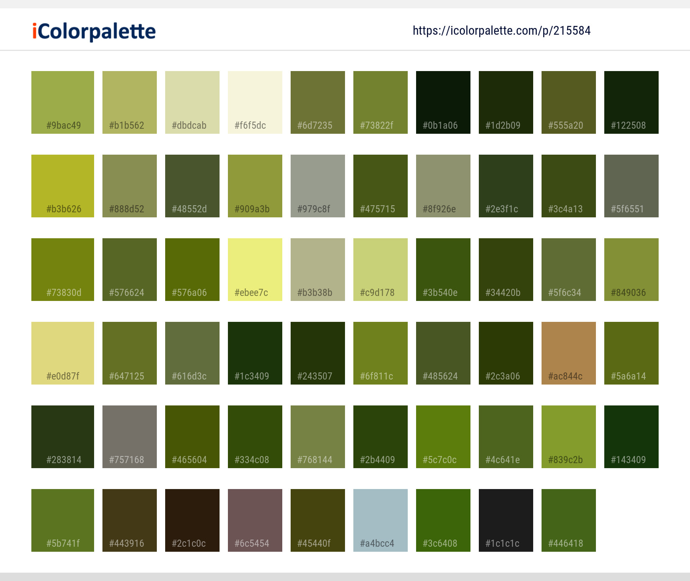This screenshot has width=690, height=581.
Task: Open the icolorpalette.com/p/215584 URL link
Action: click(x=501, y=31)
